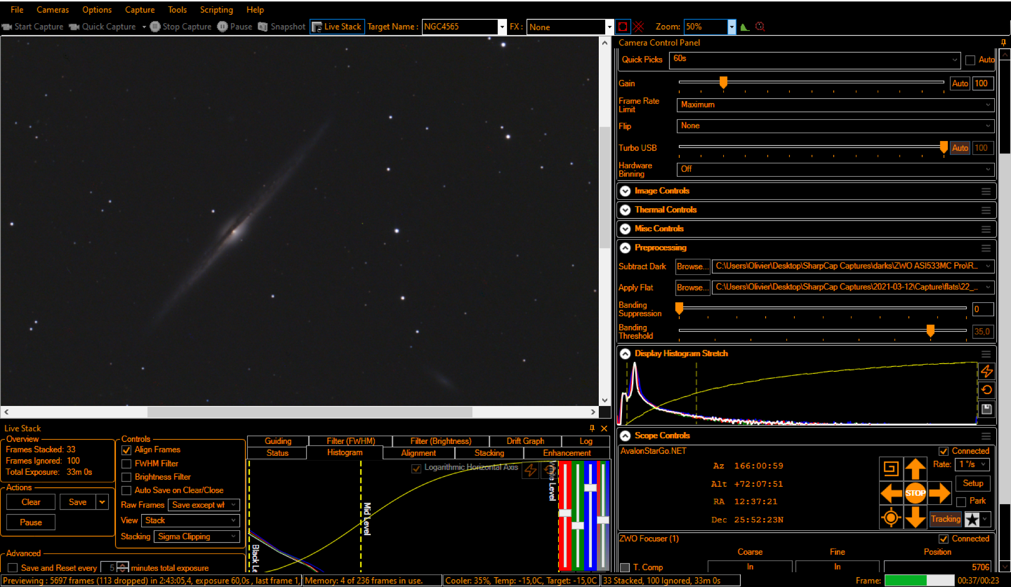Toggle the Live Stack toolbar button
Viewport: 1011px width, 587px height.
(337, 27)
